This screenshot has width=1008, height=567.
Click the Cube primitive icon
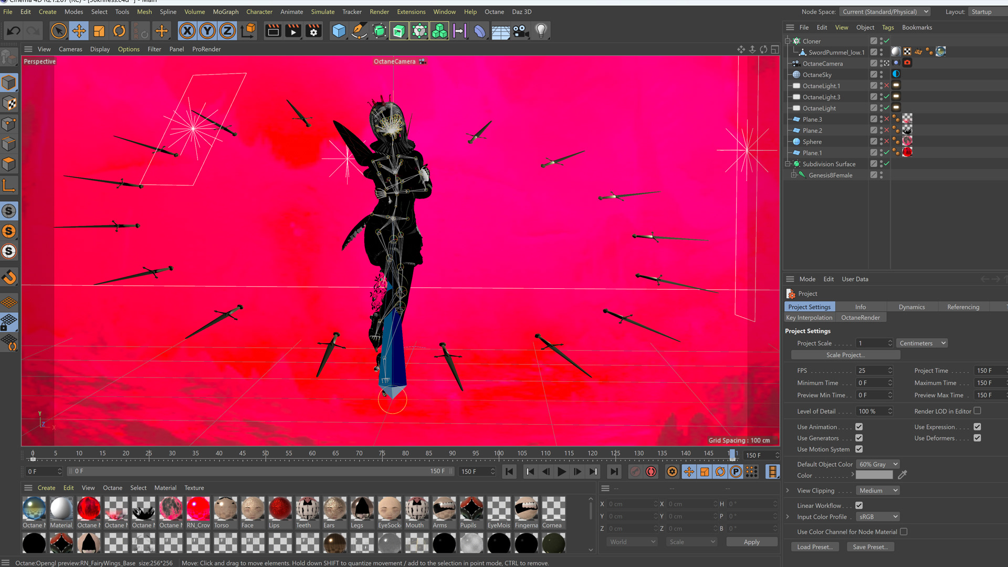point(339,31)
